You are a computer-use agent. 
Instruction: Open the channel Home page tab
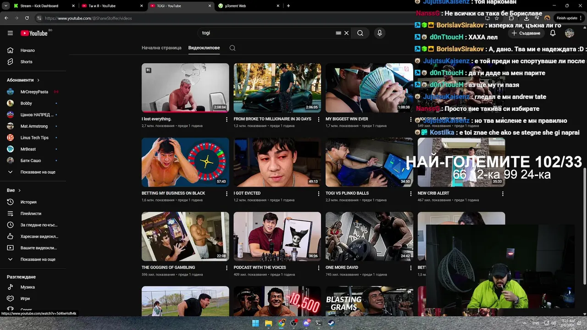coord(161,48)
